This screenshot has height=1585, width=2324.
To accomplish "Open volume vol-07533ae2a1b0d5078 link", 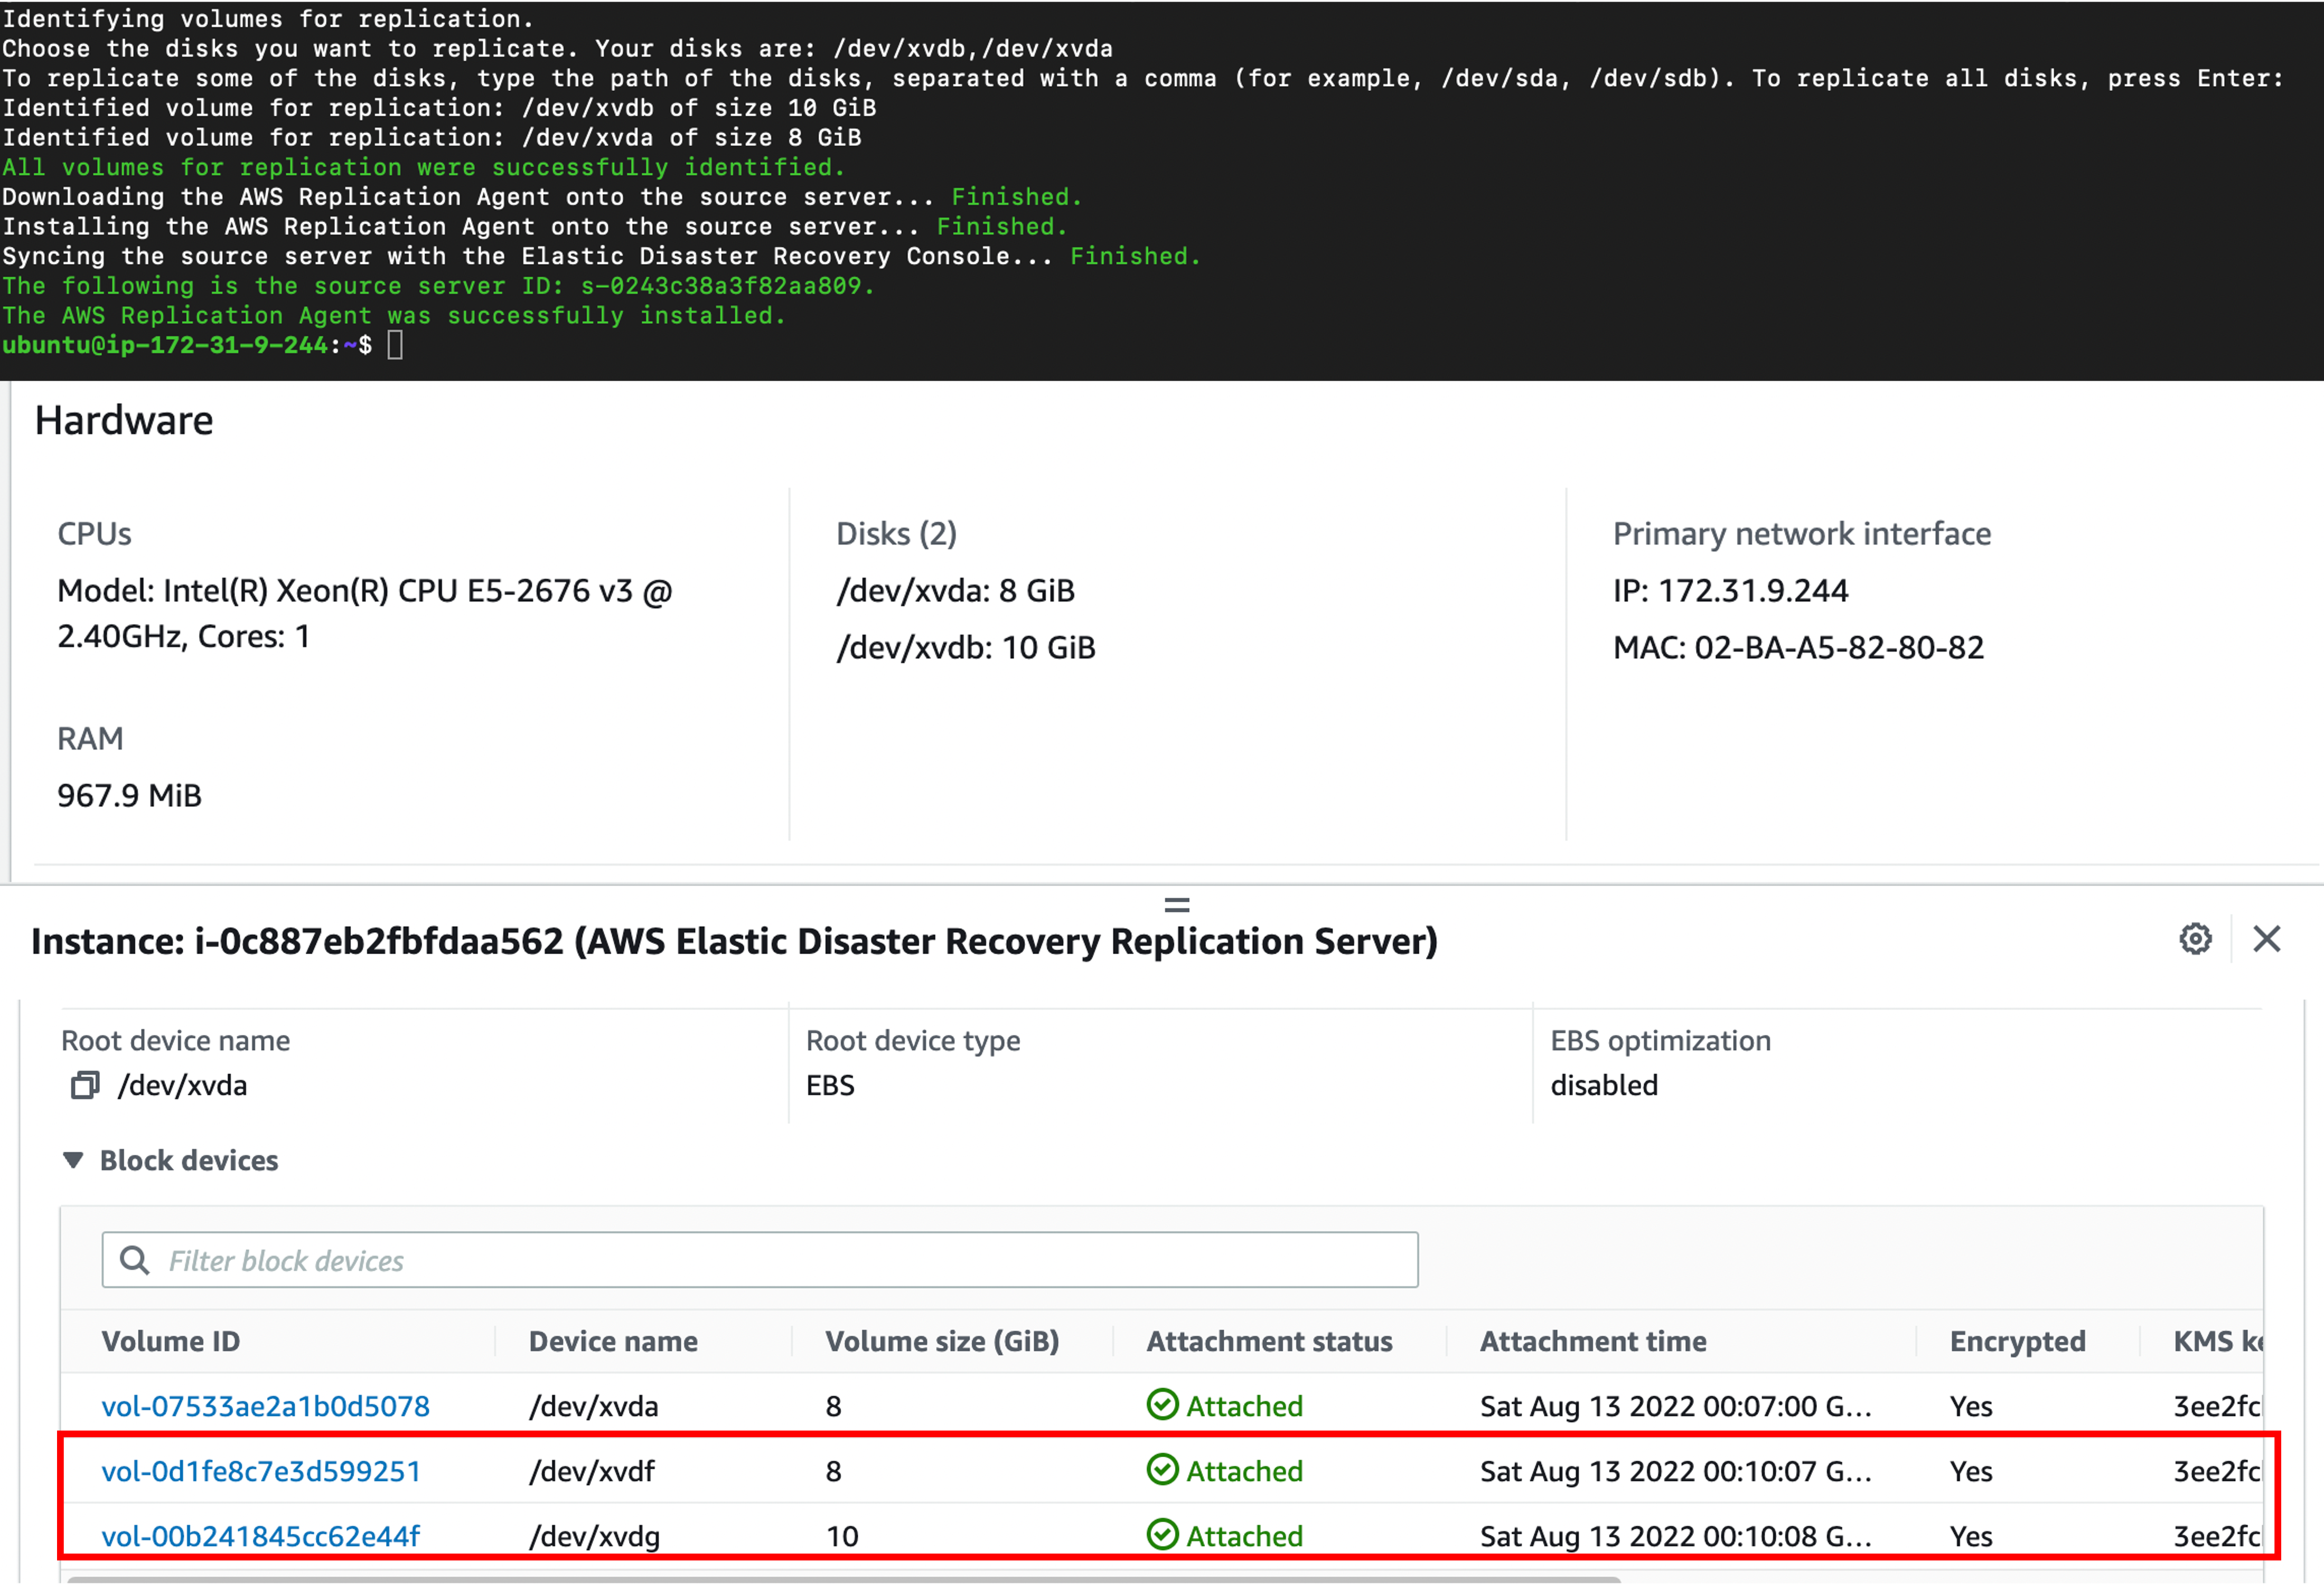I will pos(265,1406).
